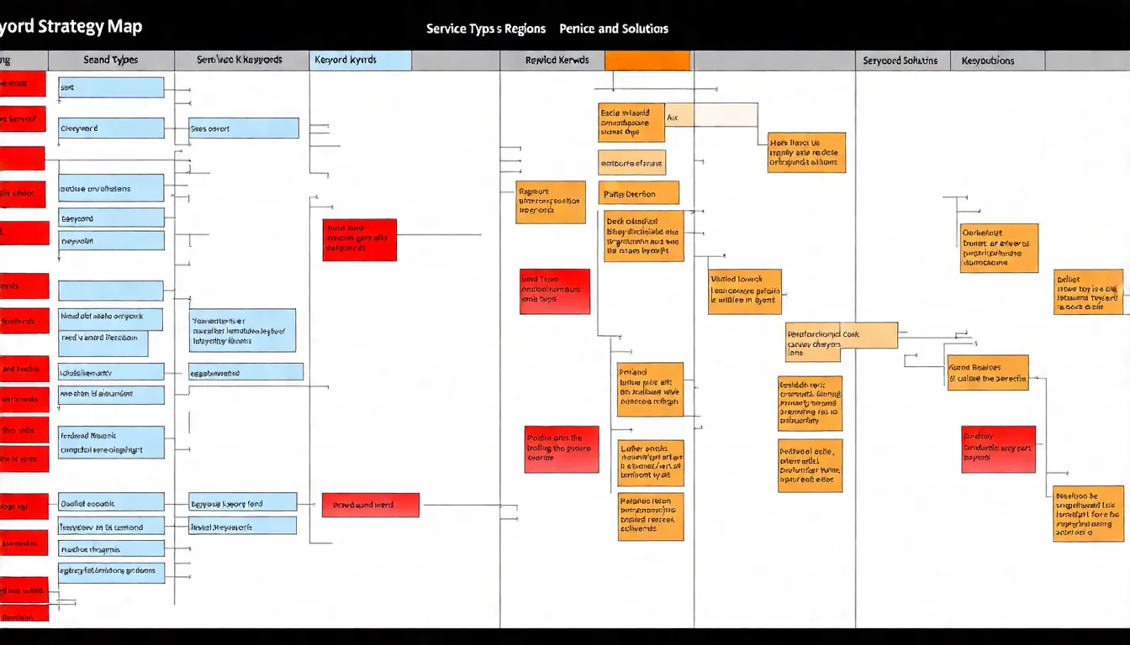Click the blue 'Deyoos kayorg fend' node
Viewport: 1130px width, 645px height.
click(x=243, y=502)
